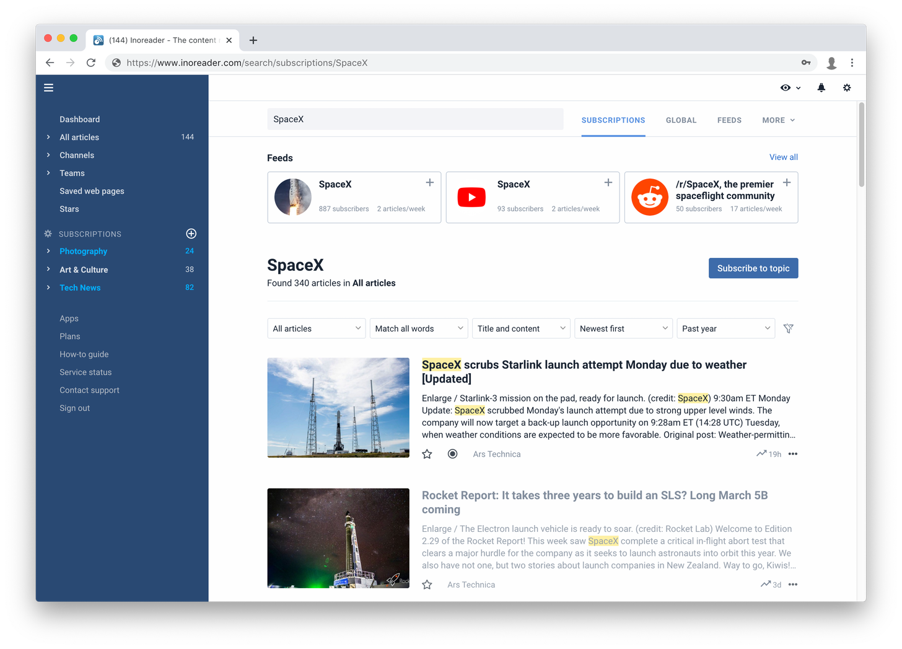Viewport: 902px width, 649px height.
Task: Open Dashboard in sidebar
Action: click(x=80, y=119)
